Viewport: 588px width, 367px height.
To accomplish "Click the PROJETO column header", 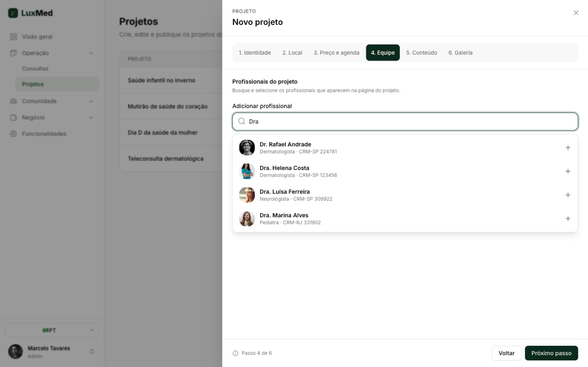I will (139, 59).
